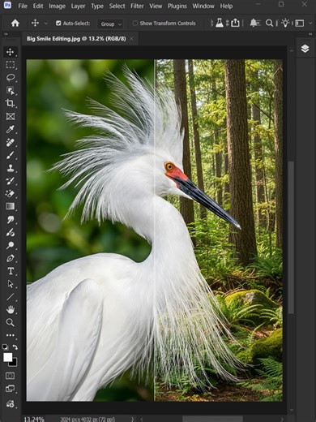The height and width of the screenshot is (422, 316).
Task: Open the Auto-Select Group dropdown
Action: [110, 24]
